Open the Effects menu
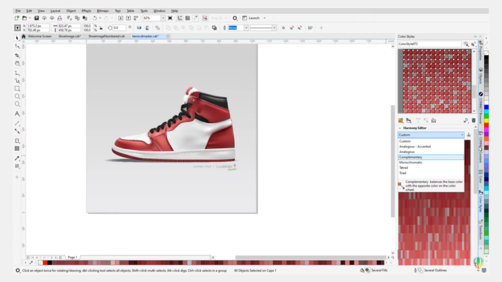The image size is (502, 282). point(86,11)
